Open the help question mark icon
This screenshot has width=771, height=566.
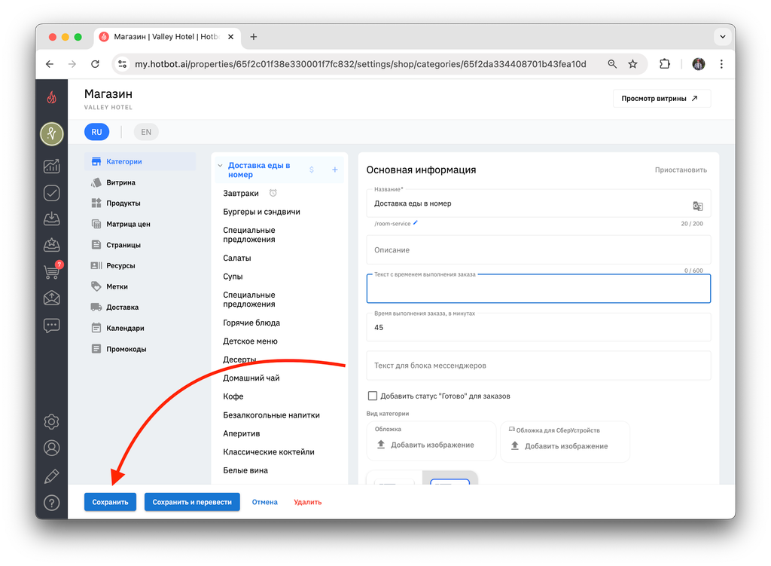tap(52, 503)
